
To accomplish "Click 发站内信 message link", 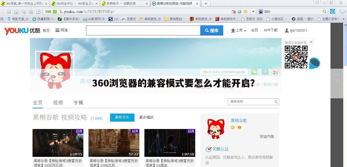I will pyautogui.click(x=267, y=137).
